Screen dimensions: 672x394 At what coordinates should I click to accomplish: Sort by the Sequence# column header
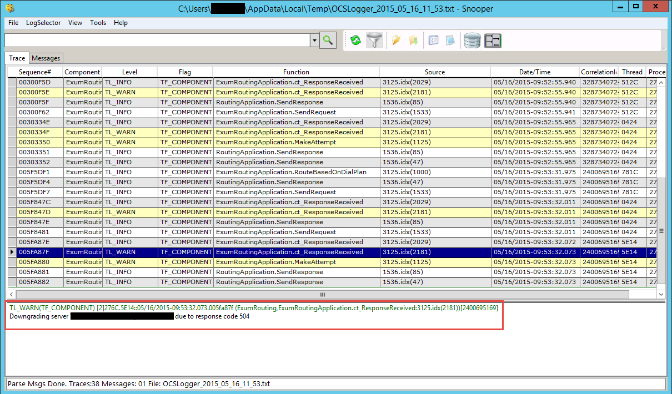point(35,72)
